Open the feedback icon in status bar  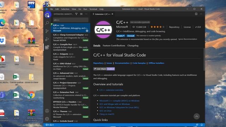197,125
